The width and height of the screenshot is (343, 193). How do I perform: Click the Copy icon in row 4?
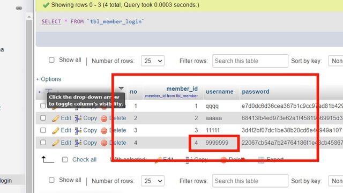point(78,143)
